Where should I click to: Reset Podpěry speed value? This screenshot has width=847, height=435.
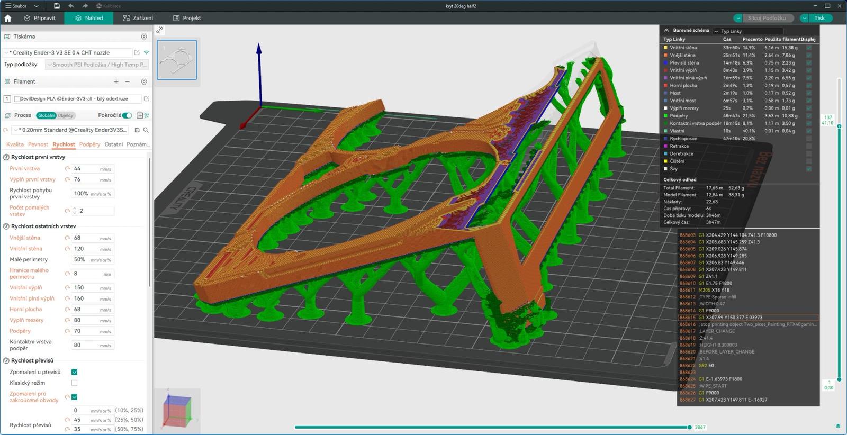point(67,331)
